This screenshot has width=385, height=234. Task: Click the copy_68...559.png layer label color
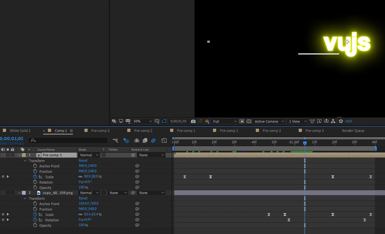tap(24, 193)
